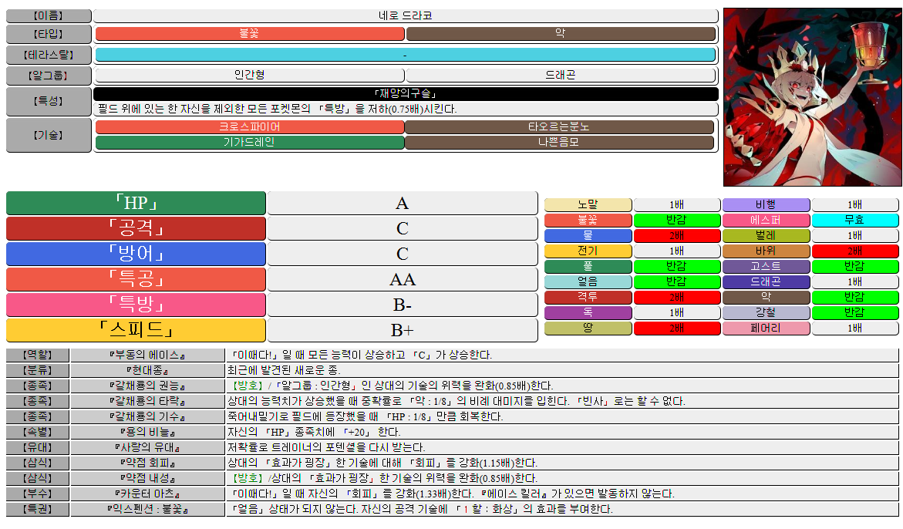Select 고스트 in the type chart

click(x=767, y=267)
